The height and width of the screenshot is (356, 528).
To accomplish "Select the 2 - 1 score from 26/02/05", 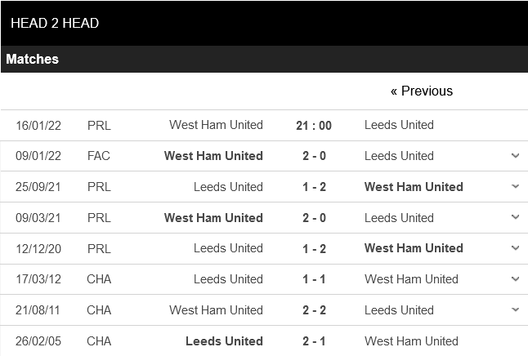I will (x=314, y=341).
